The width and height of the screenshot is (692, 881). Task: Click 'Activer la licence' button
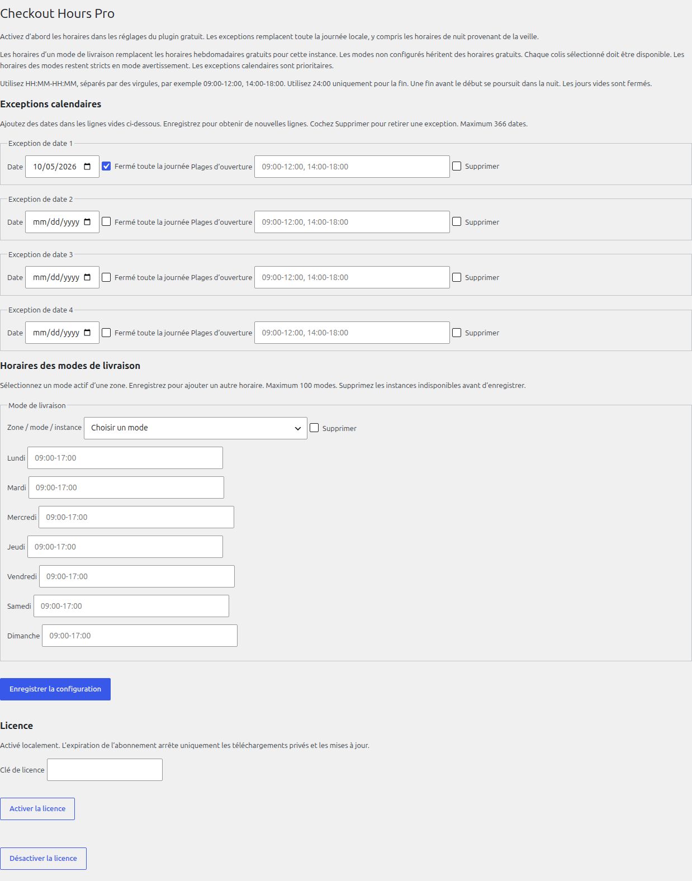37,809
